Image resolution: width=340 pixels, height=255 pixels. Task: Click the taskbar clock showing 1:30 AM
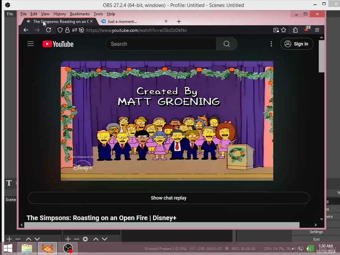point(325,249)
